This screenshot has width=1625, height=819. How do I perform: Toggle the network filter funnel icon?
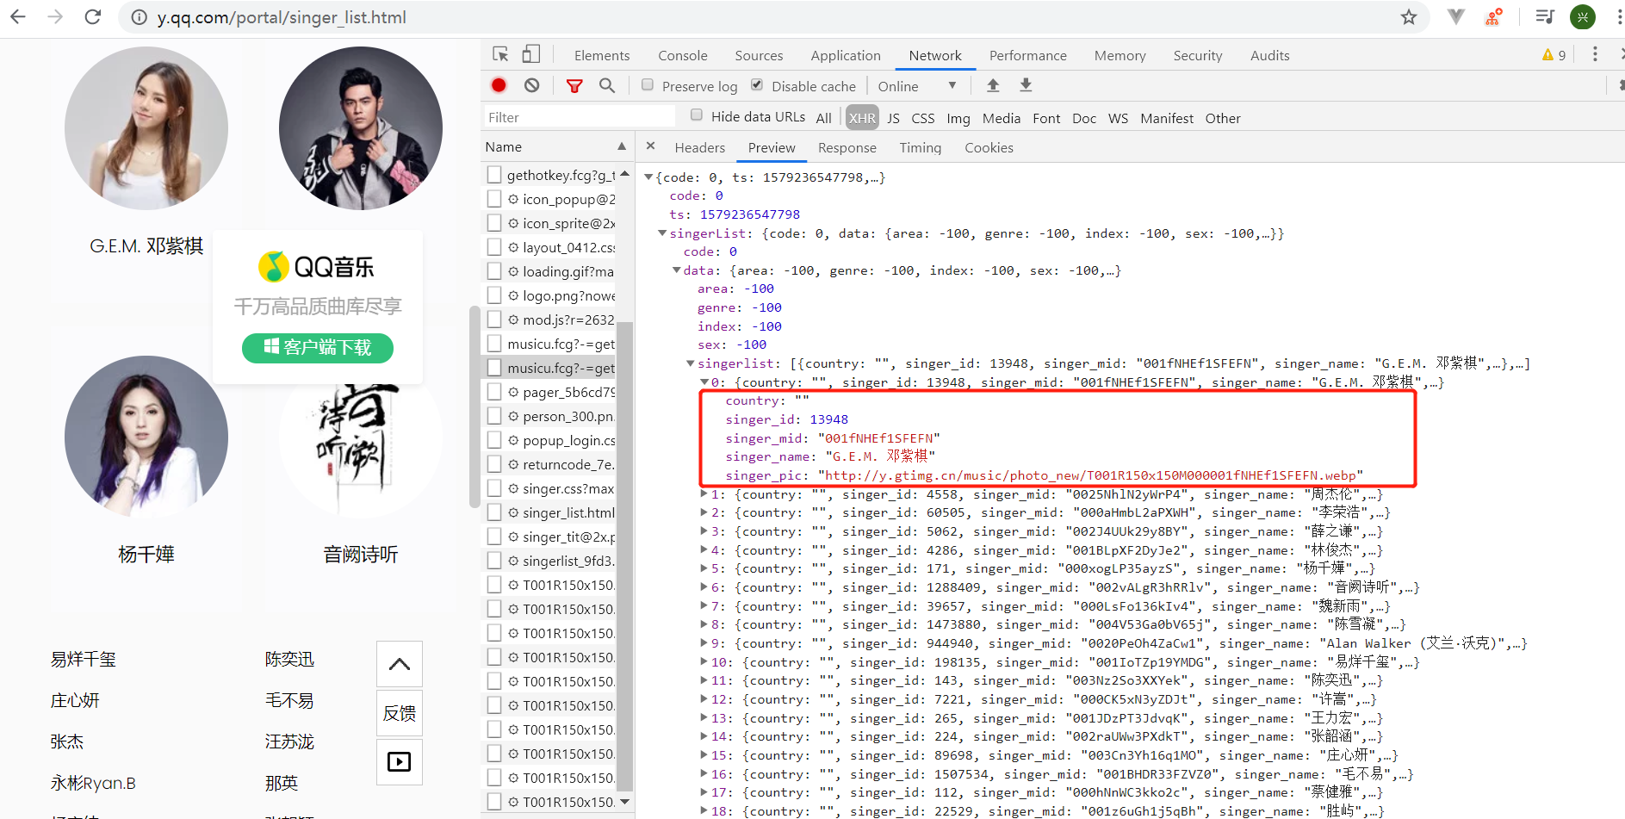coord(574,85)
